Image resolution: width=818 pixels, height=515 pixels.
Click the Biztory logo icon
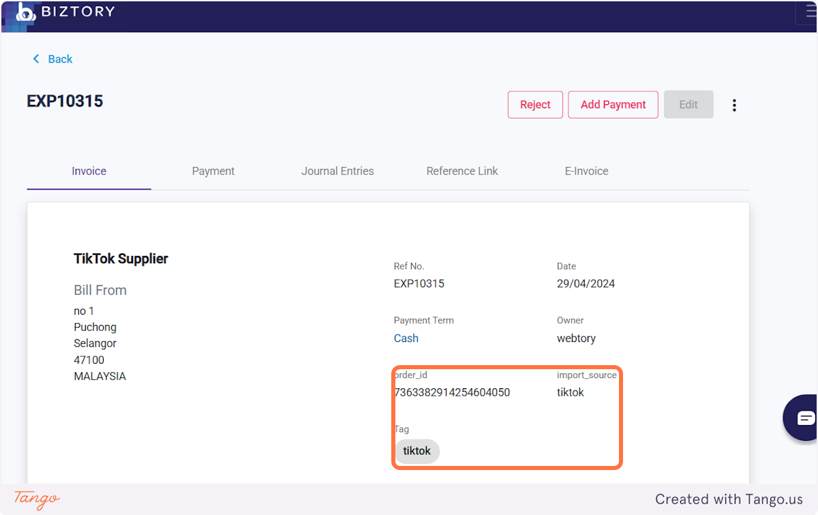(25, 12)
